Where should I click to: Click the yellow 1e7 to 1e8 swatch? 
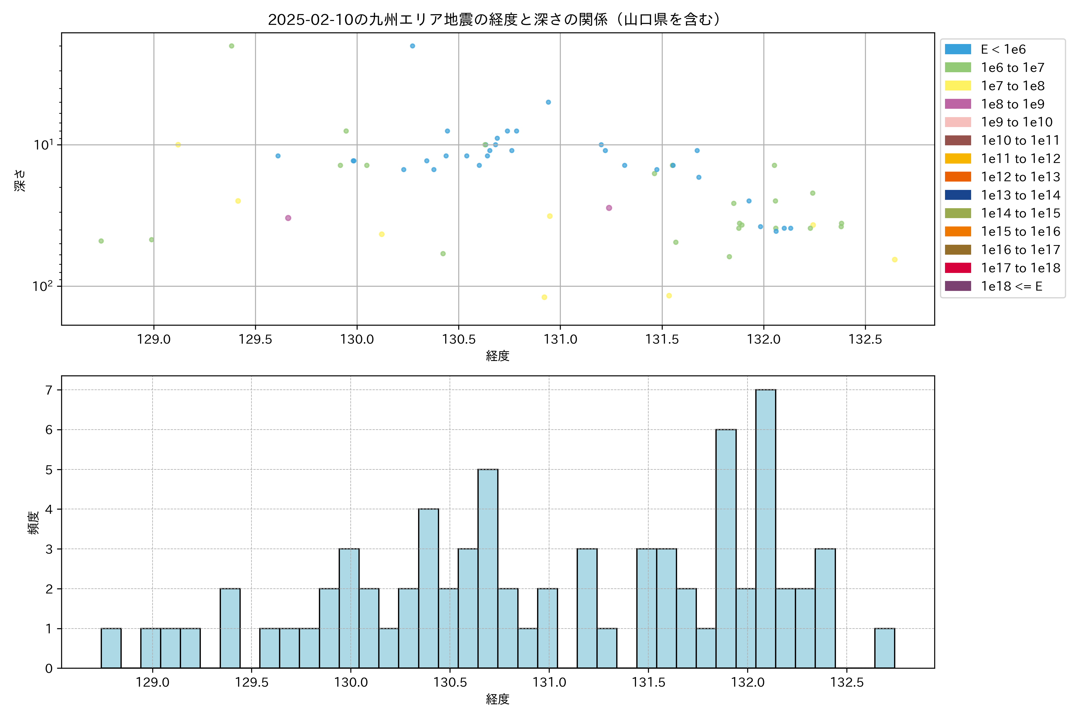click(958, 86)
